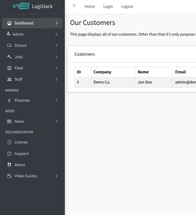Open the About page in the sidebar
This screenshot has height=215, width=196.
pos(20,165)
